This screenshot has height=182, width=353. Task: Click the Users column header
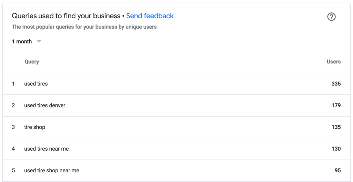click(333, 62)
